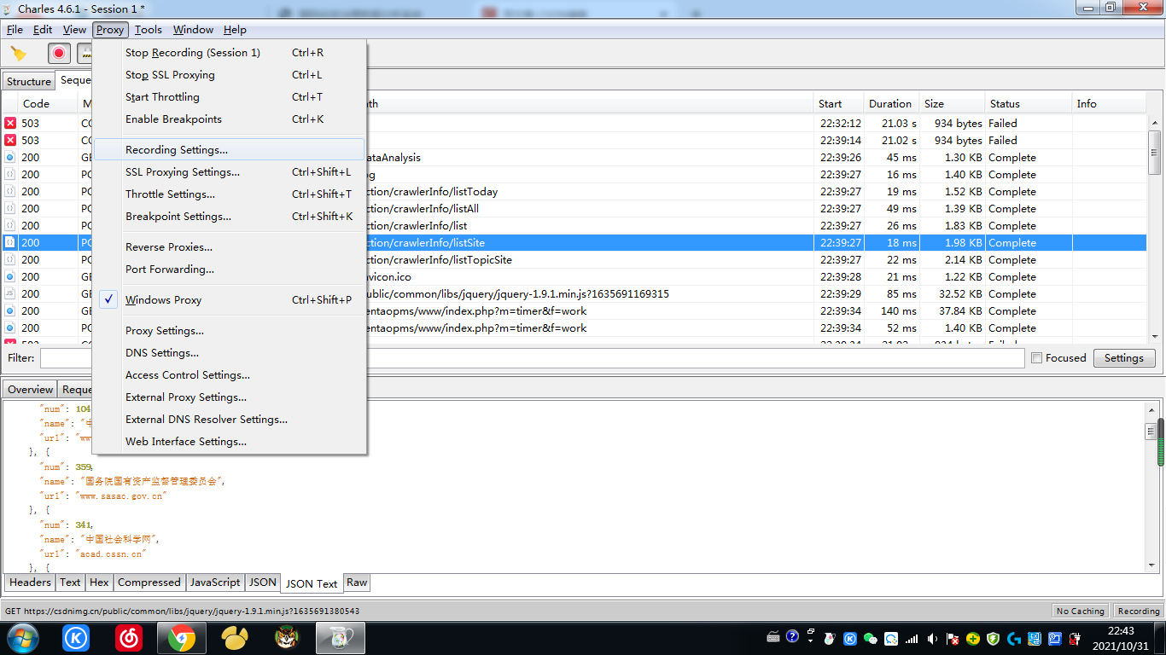The height and width of the screenshot is (655, 1166).
Task: Click the yellow plus circle tray icon
Action: coord(973,638)
